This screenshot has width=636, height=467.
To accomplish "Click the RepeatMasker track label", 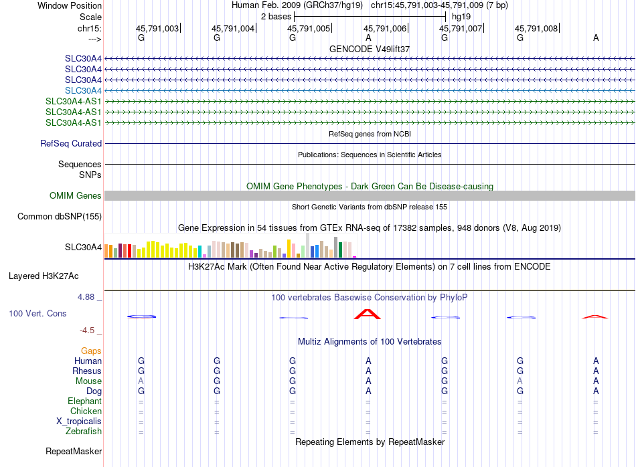I will (x=74, y=451).
